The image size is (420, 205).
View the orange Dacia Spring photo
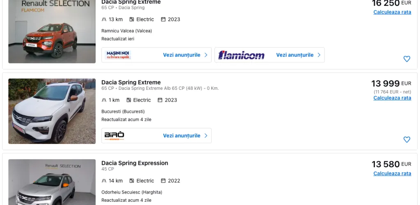(x=52, y=32)
